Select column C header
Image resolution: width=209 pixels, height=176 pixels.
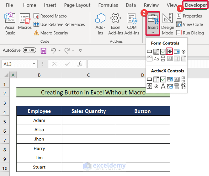click(x=88, y=75)
